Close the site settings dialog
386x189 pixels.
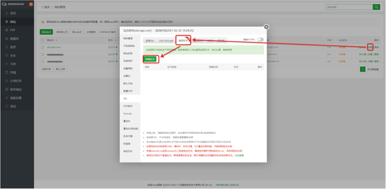[266, 27]
